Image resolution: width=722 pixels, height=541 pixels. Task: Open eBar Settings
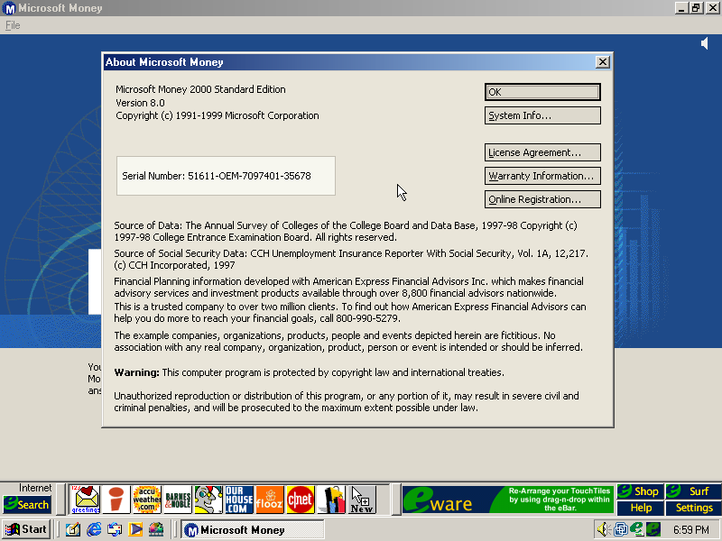click(694, 508)
